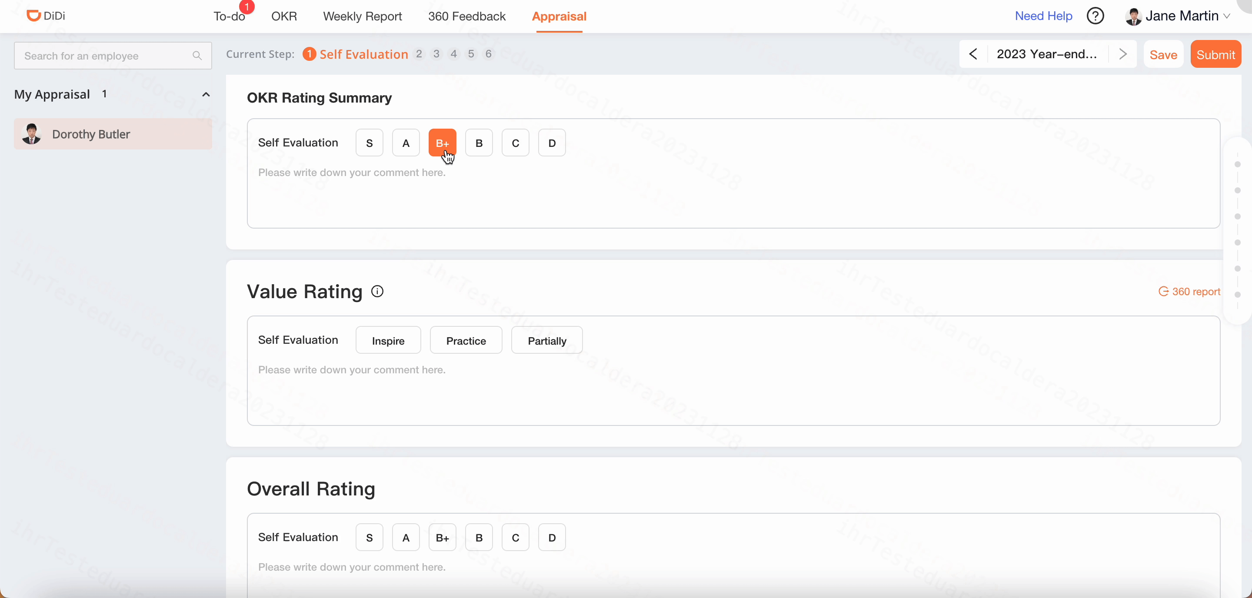
Task: Select A for OKR Rating self evaluation
Action: click(x=406, y=143)
